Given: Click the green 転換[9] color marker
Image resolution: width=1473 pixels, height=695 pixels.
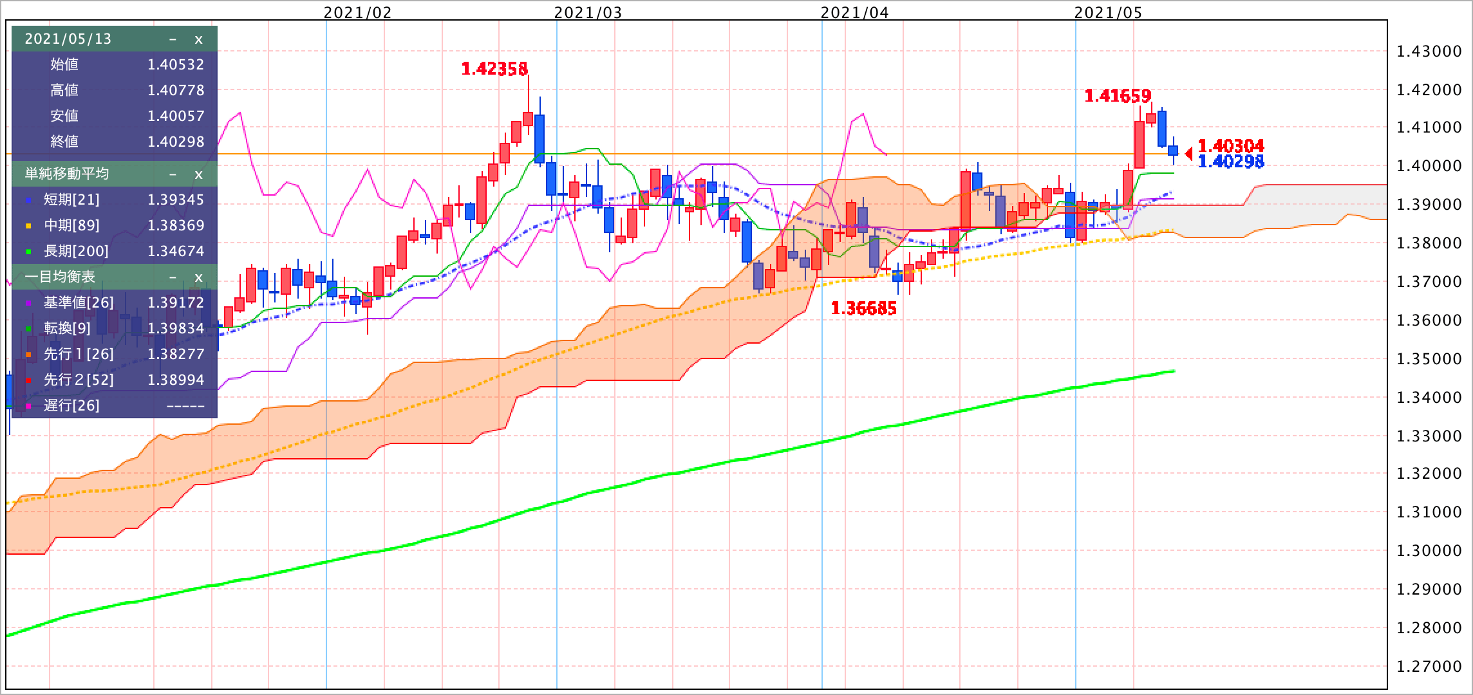Looking at the screenshot, I should 28,329.
